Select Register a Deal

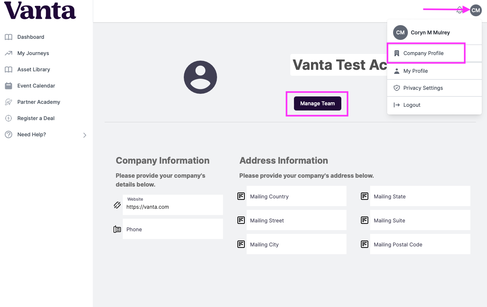tap(36, 118)
